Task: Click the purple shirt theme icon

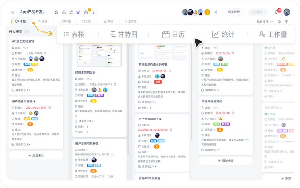Action: [x=78, y=12]
